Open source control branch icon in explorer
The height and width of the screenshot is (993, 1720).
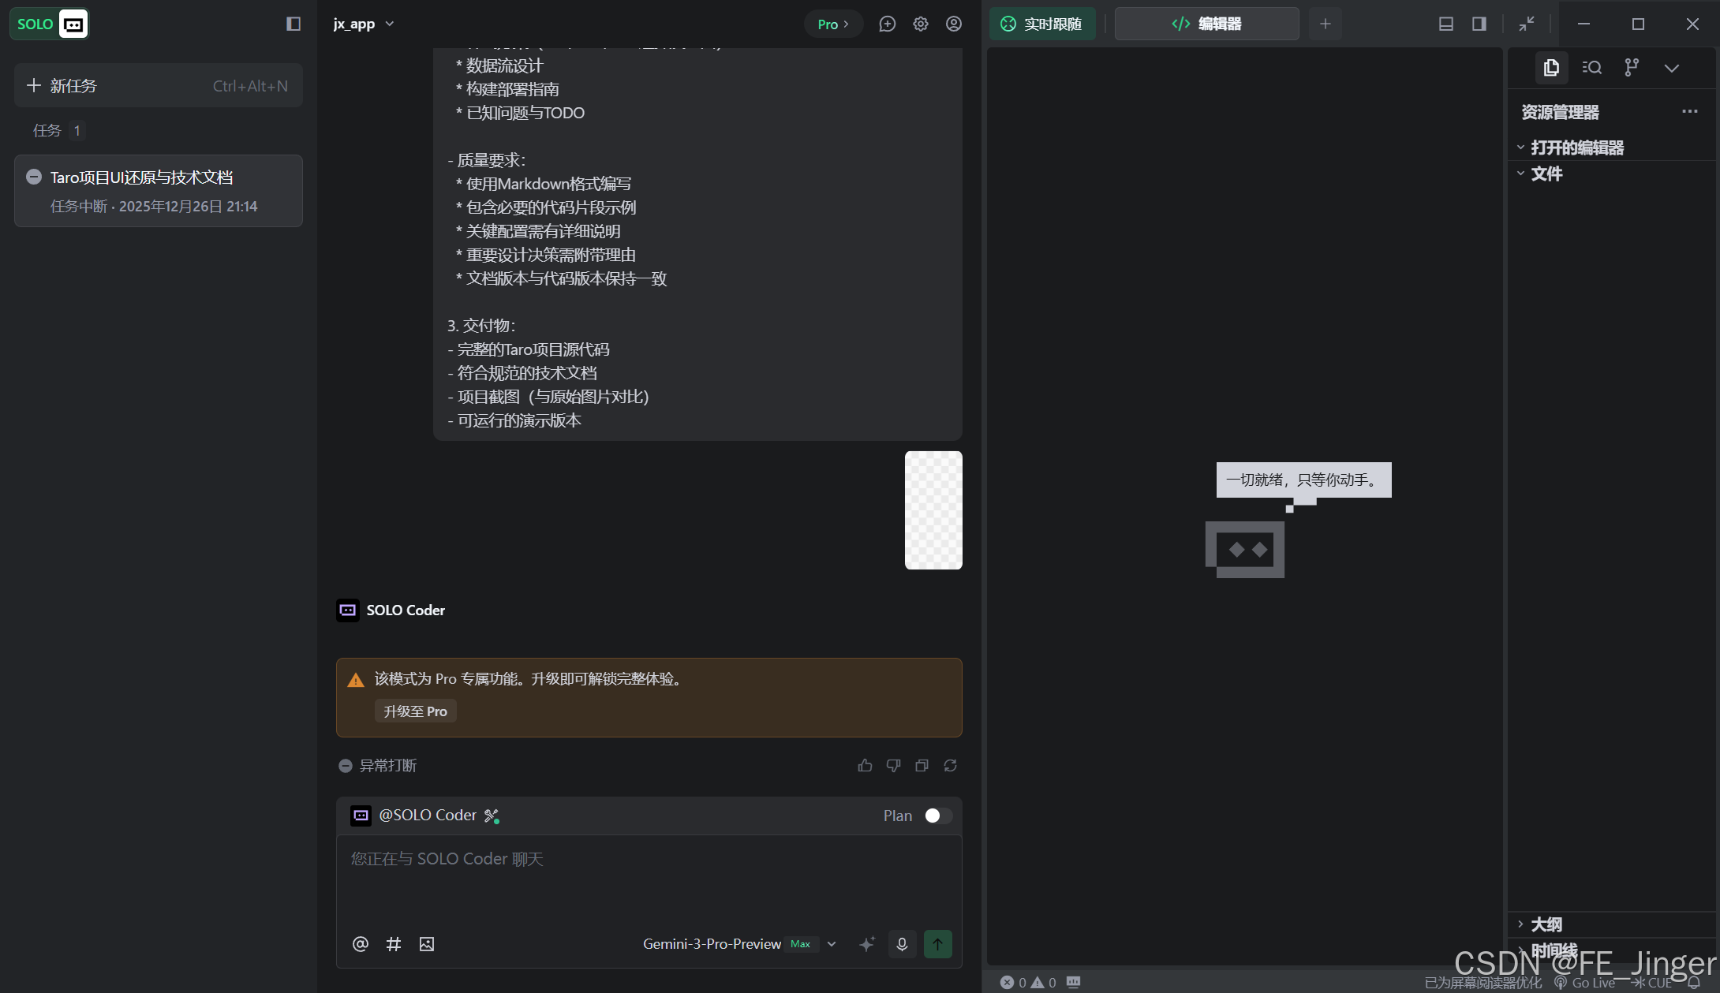click(1632, 68)
